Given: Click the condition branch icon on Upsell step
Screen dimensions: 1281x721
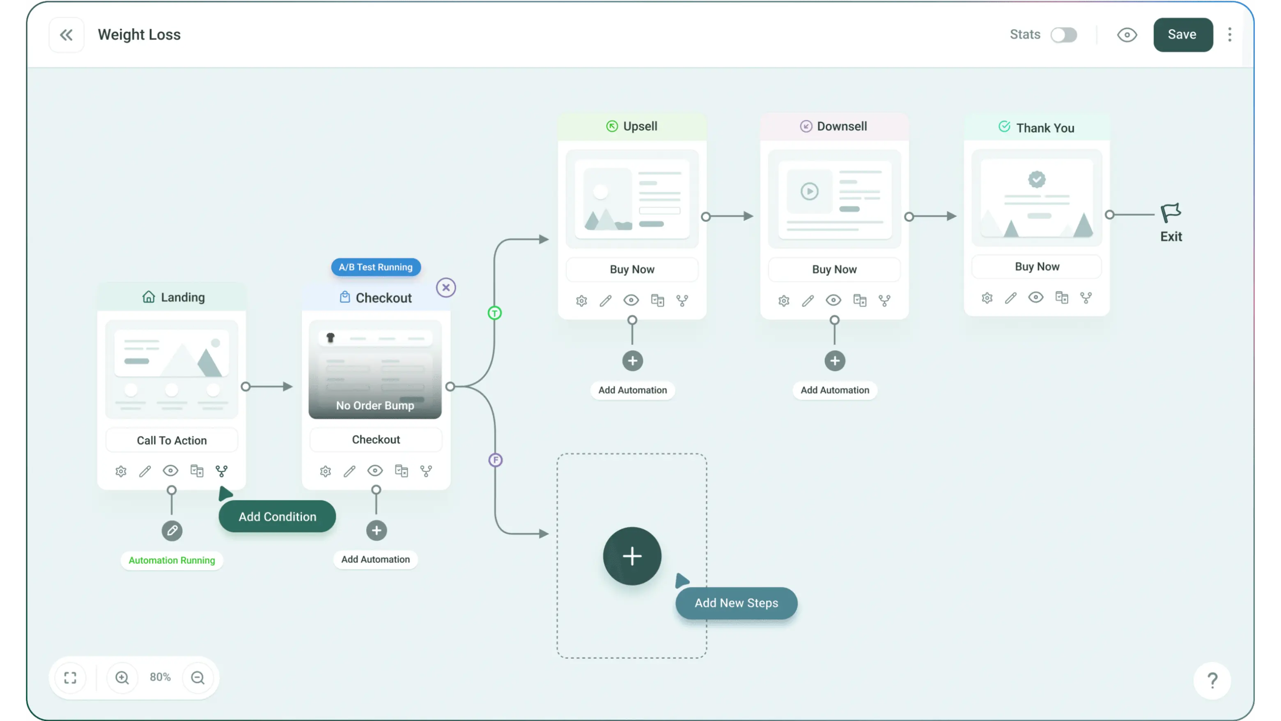Looking at the screenshot, I should click(682, 301).
